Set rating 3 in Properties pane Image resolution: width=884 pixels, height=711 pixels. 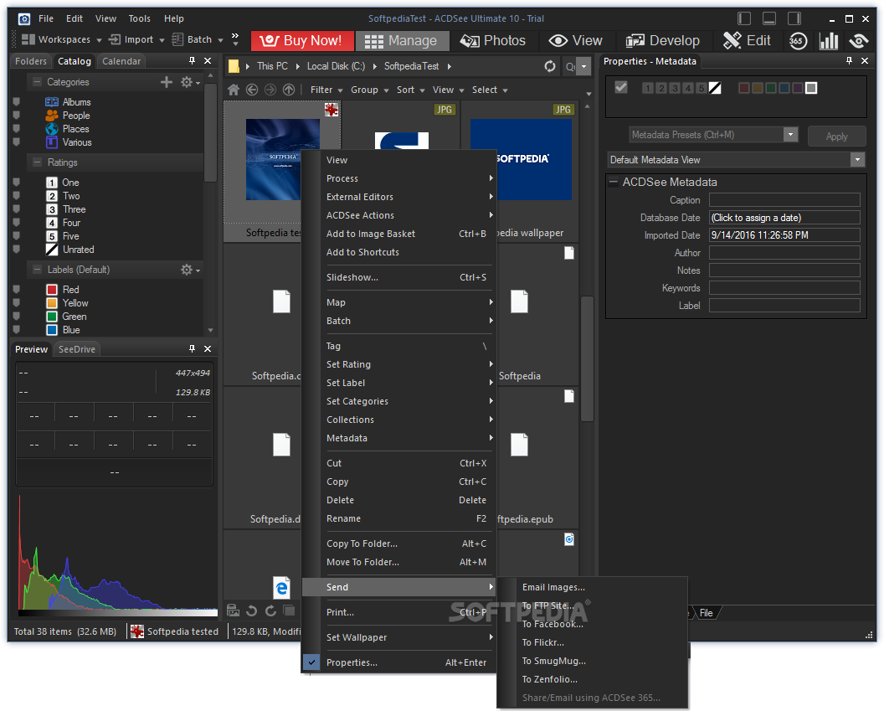[675, 88]
